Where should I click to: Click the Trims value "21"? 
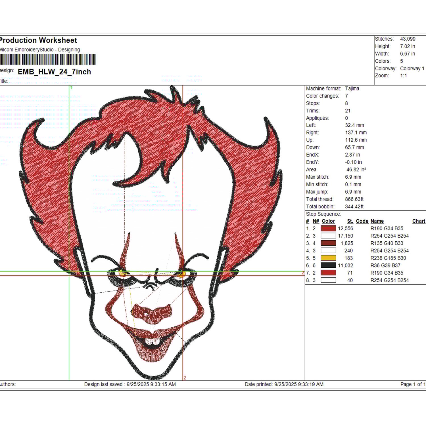[x=348, y=111]
